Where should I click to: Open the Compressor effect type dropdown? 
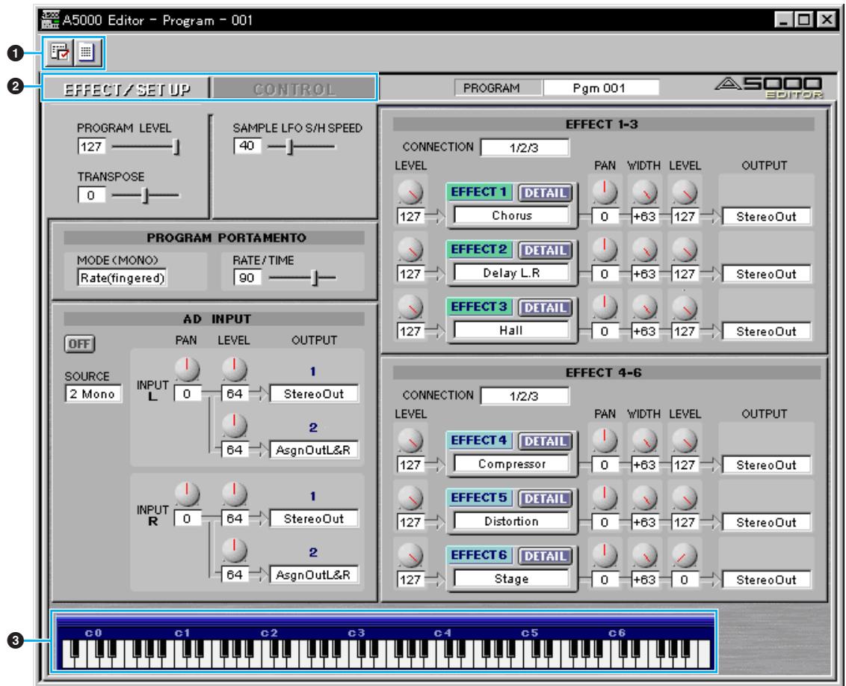coord(511,464)
